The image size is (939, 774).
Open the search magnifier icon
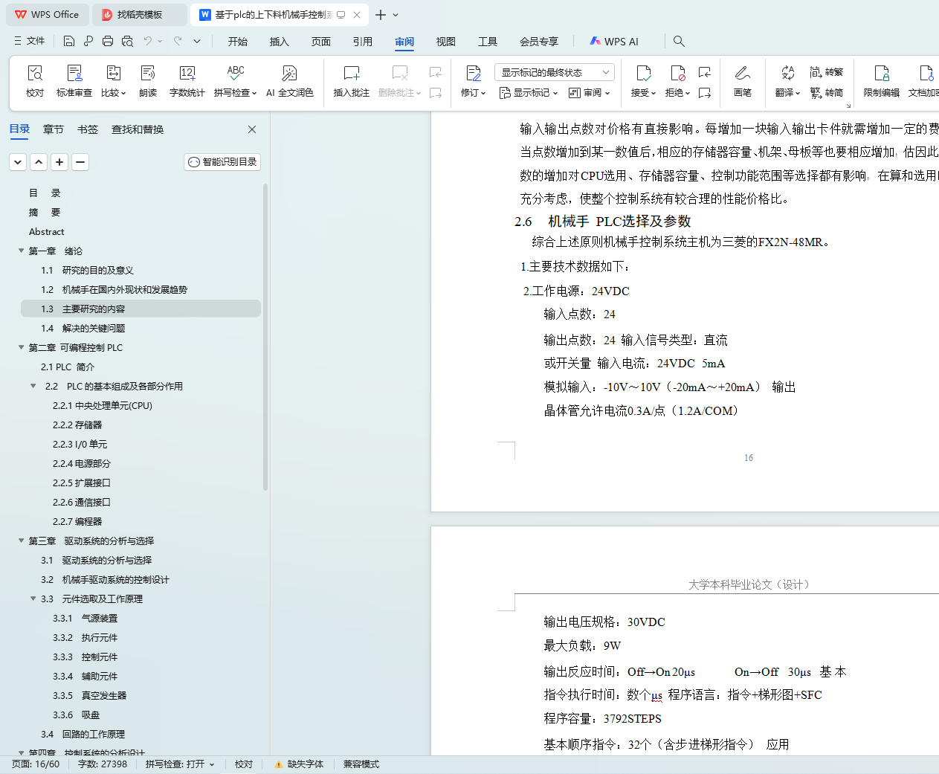tap(679, 42)
